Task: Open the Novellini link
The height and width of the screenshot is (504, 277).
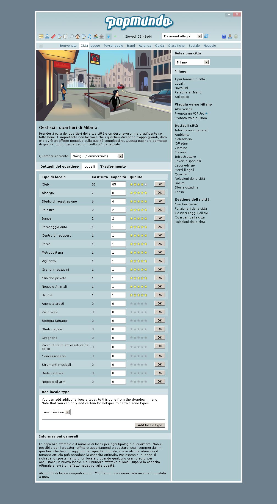Action: [181, 88]
